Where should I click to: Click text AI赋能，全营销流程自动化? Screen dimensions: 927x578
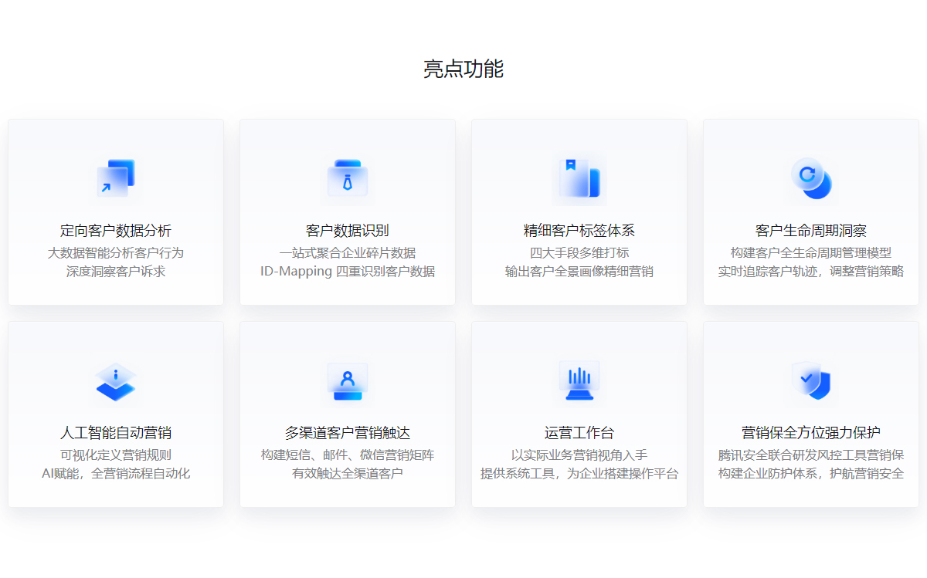coord(116,474)
